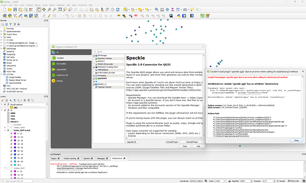Enable the GRASS 8 plugin checkbox
The width and height of the screenshot is (306, 183).
pos(94,61)
